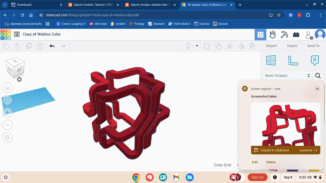Open Gmail from the ChromeOS shelf

coord(176,177)
